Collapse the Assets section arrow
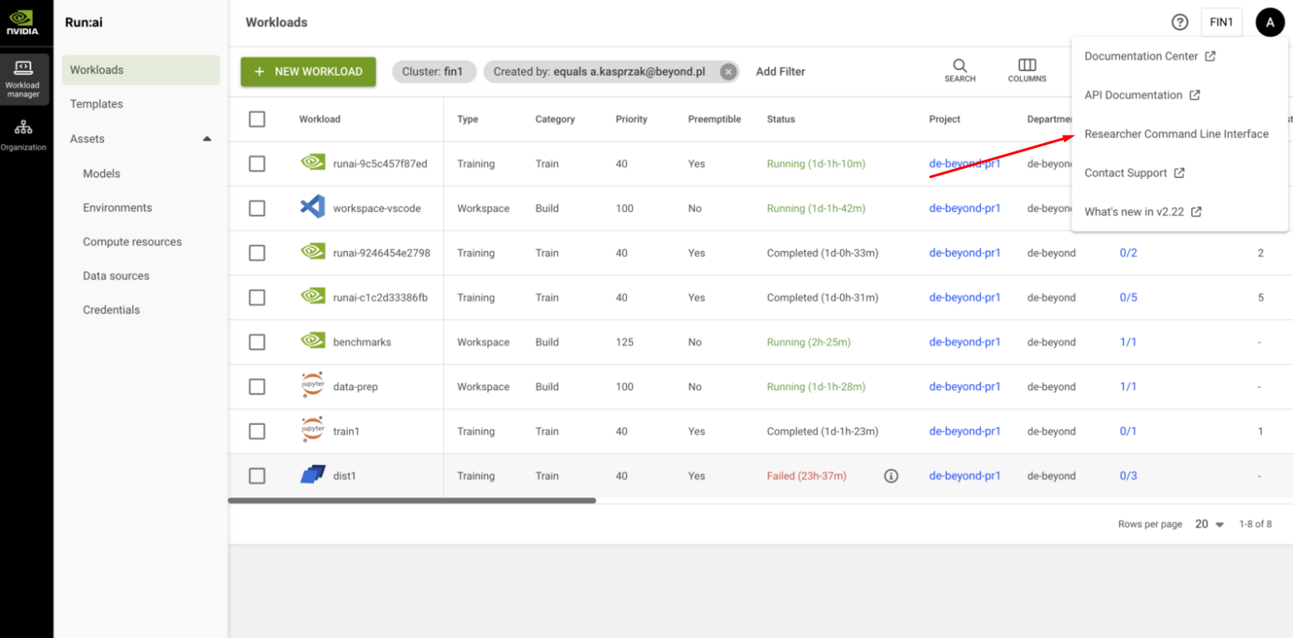 [207, 139]
